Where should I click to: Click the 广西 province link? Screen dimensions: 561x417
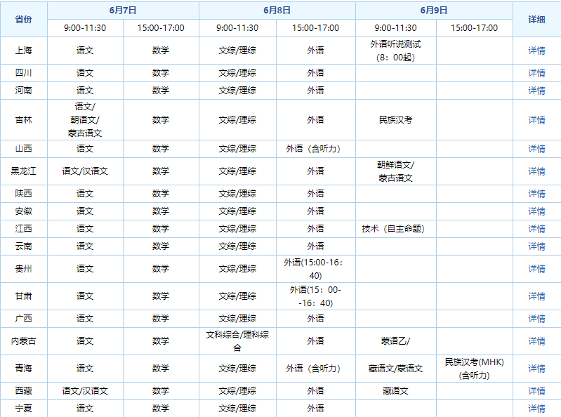pyautogui.click(x=23, y=319)
